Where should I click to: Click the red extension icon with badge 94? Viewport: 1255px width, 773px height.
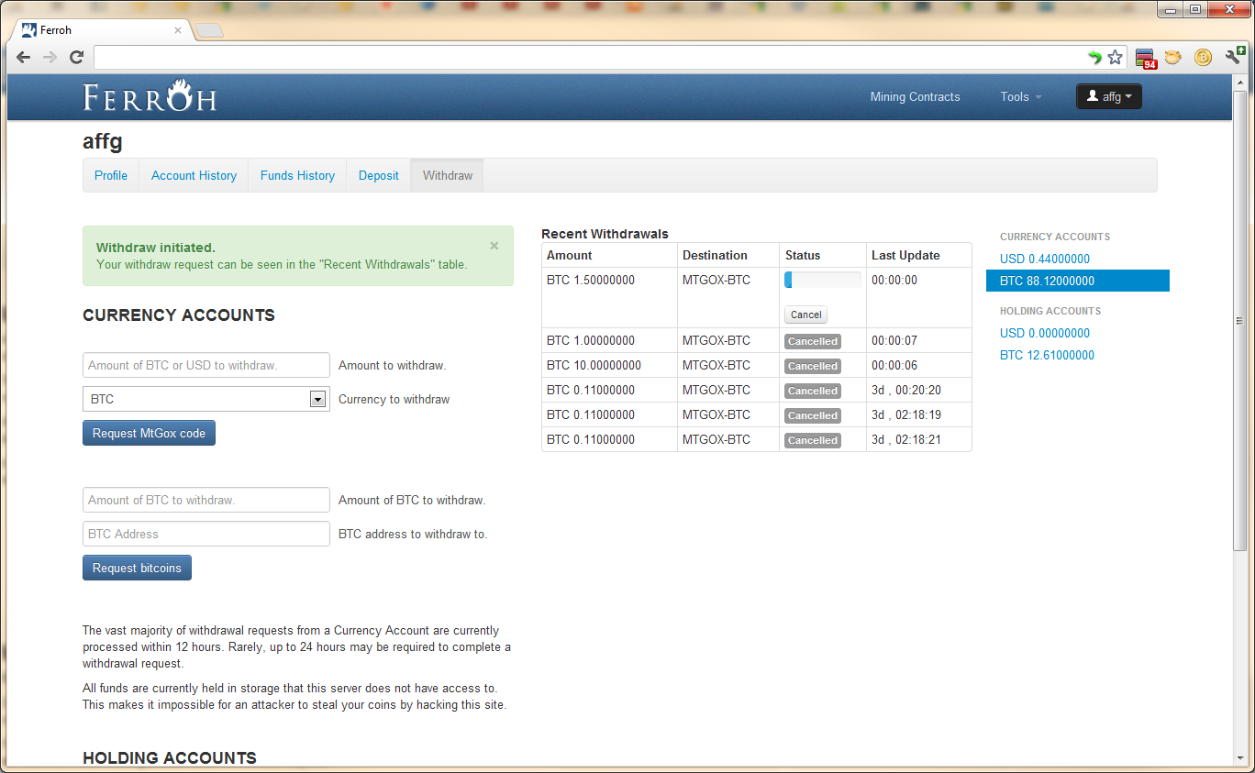tap(1145, 59)
